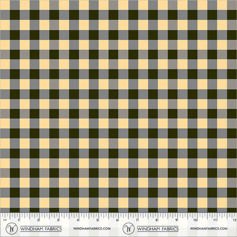Select the number 6 ruler mark
The image size is (237, 237).
click(117, 220)
